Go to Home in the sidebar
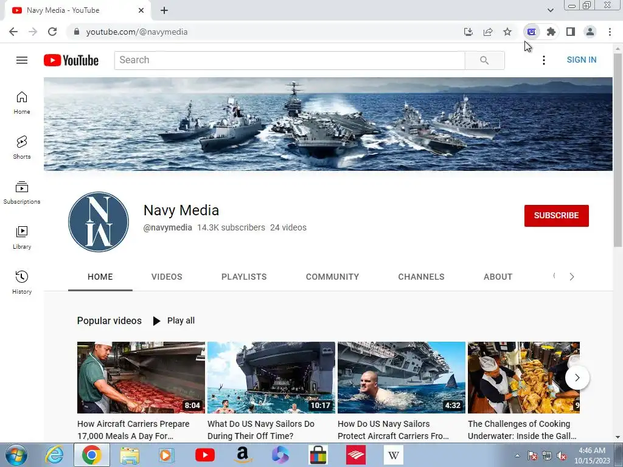This screenshot has width=623, height=467. pos(22,103)
